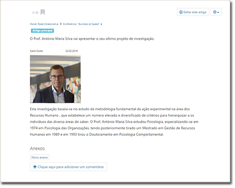235x188 pixels.
Task: Click the plus icon to add a comment
Action: click(35, 167)
